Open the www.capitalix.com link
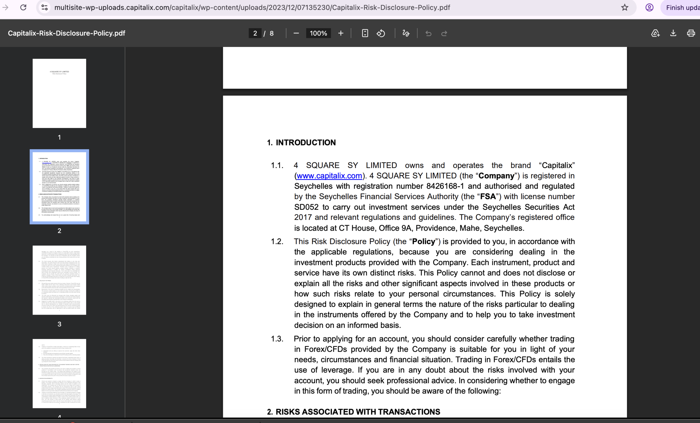This screenshot has height=423, width=700. pos(329,176)
